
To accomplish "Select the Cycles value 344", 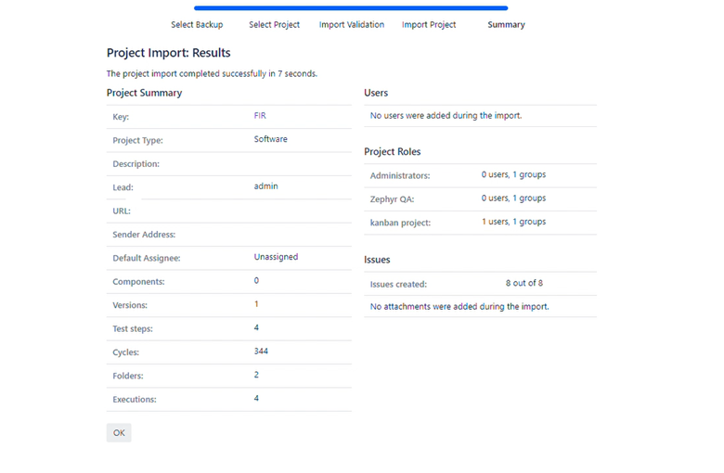I will tap(262, 352).
